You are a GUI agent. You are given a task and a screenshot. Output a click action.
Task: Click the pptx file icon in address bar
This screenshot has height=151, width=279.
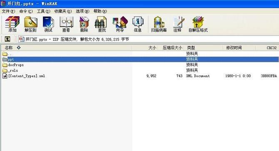(x=22, y=39)
